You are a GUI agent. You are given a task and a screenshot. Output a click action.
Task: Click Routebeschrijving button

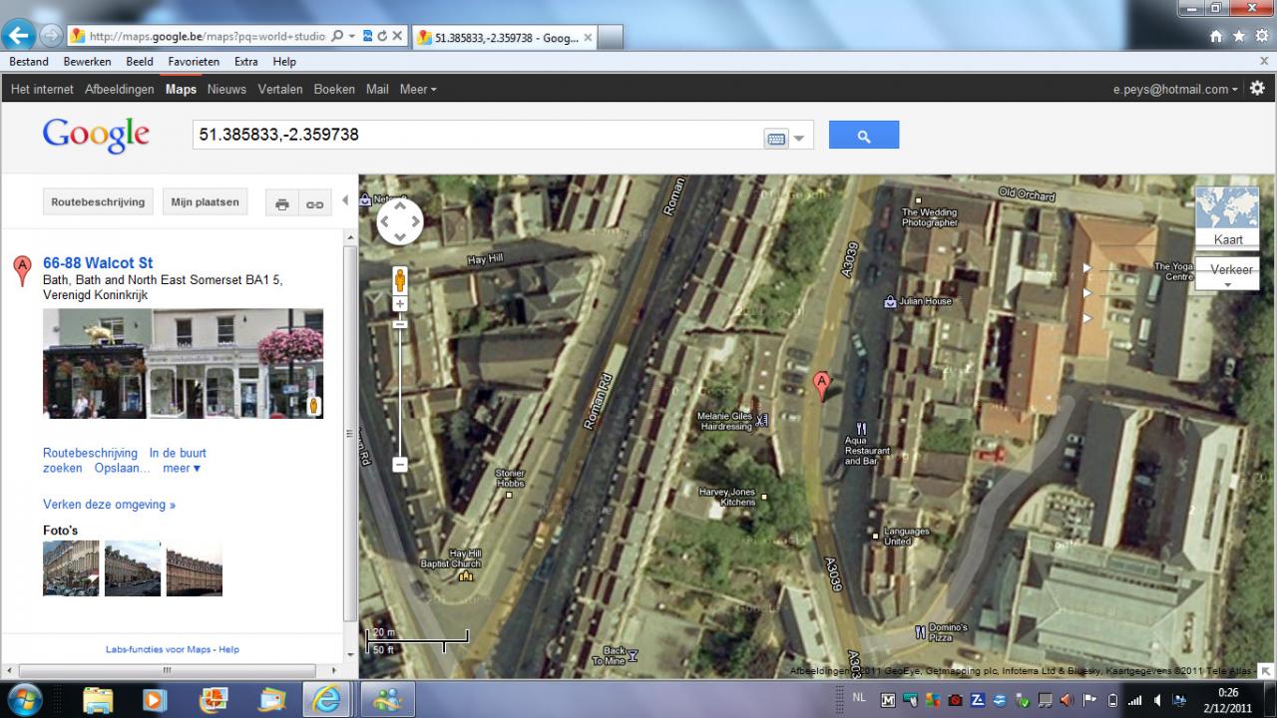[x=98, y=202]
